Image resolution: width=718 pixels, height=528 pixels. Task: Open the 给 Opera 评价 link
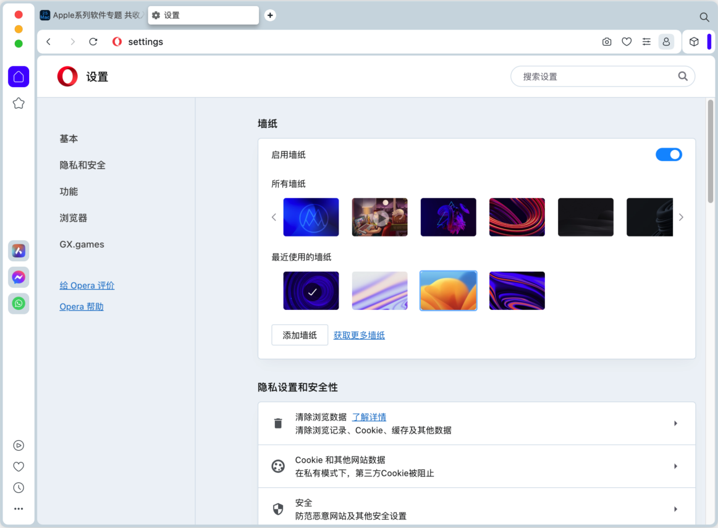[x=87, y=285]
